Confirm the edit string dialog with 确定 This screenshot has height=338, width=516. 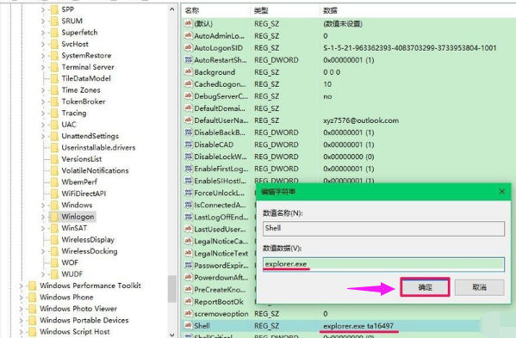[425, 287]
